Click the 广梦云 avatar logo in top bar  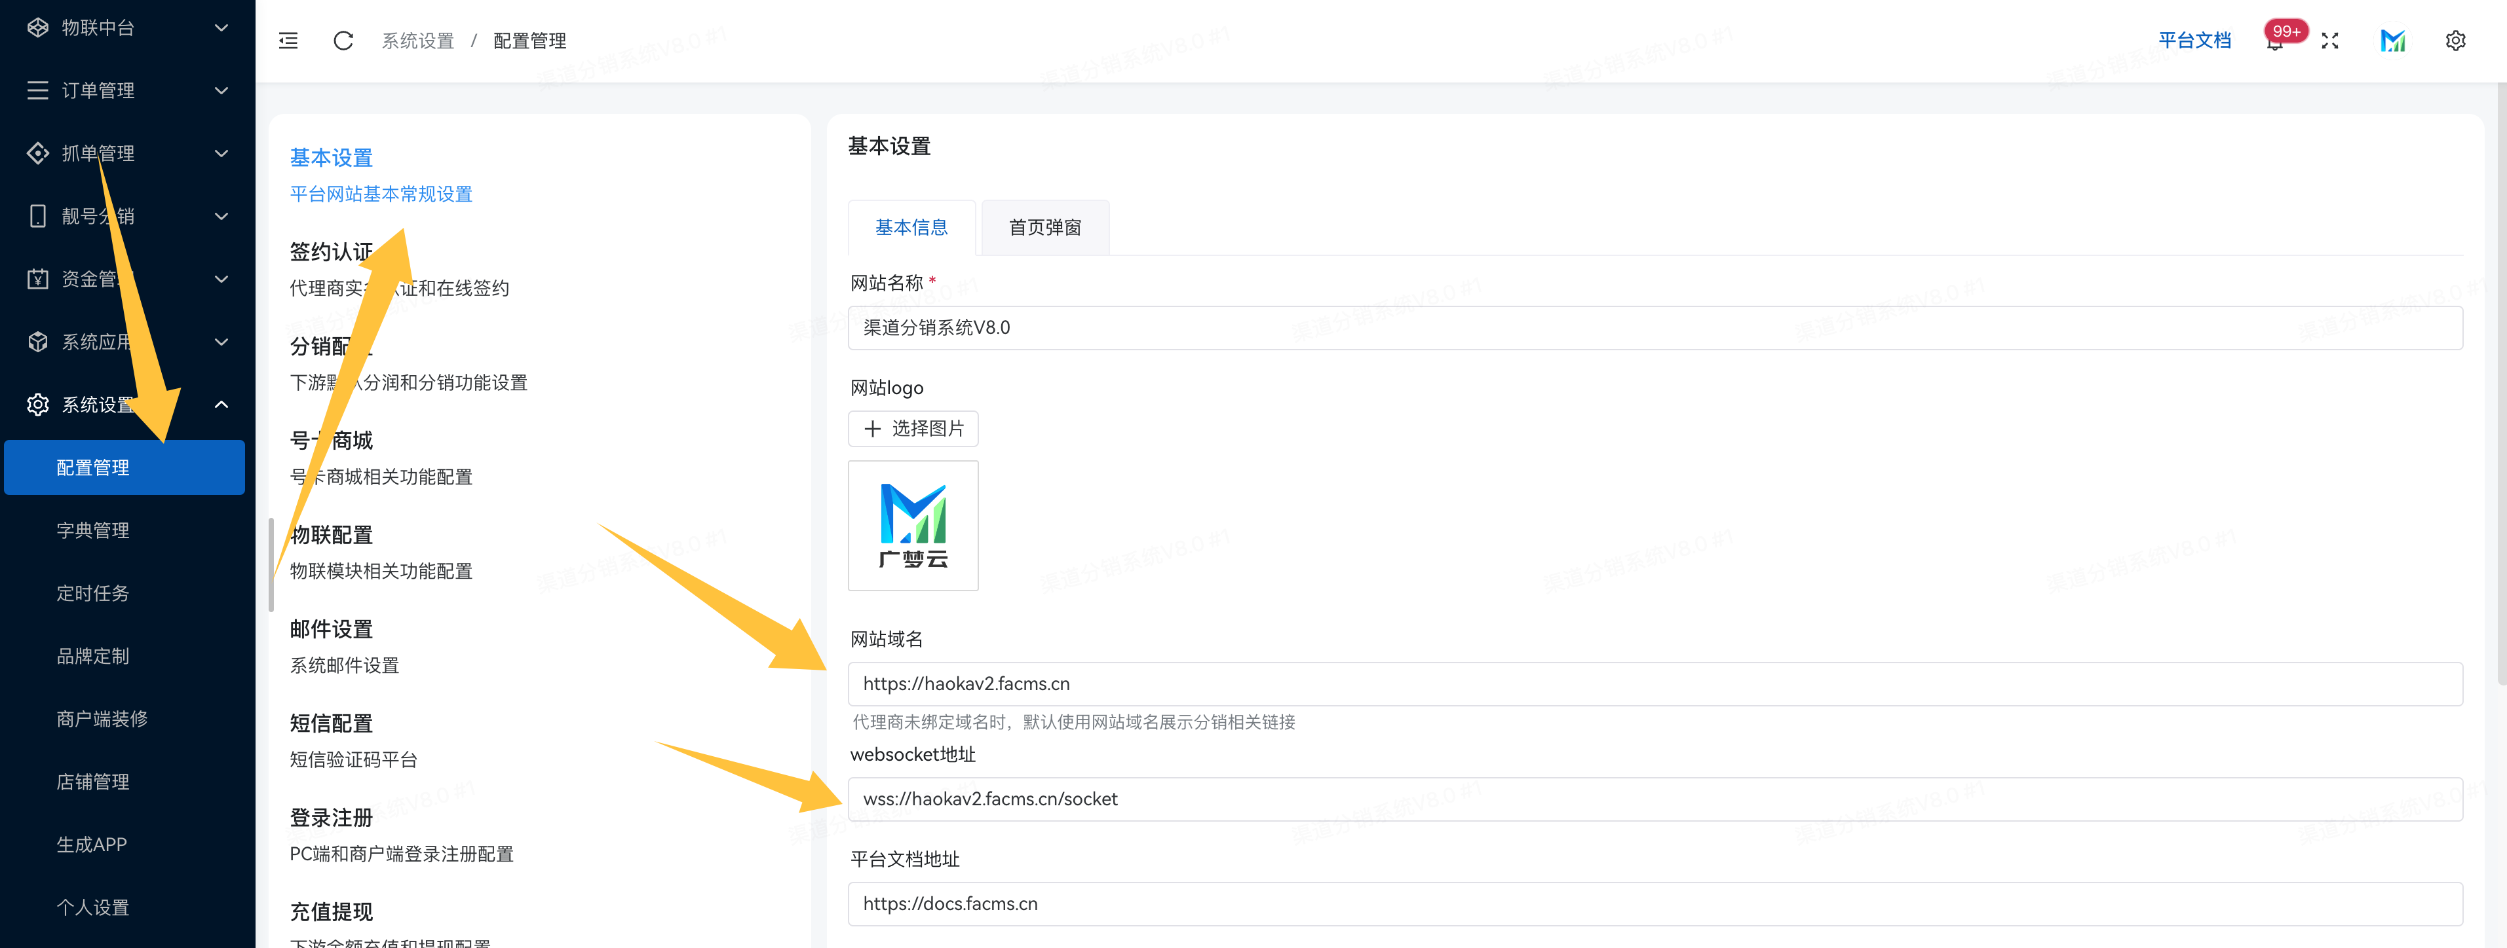click(2393, 41)
